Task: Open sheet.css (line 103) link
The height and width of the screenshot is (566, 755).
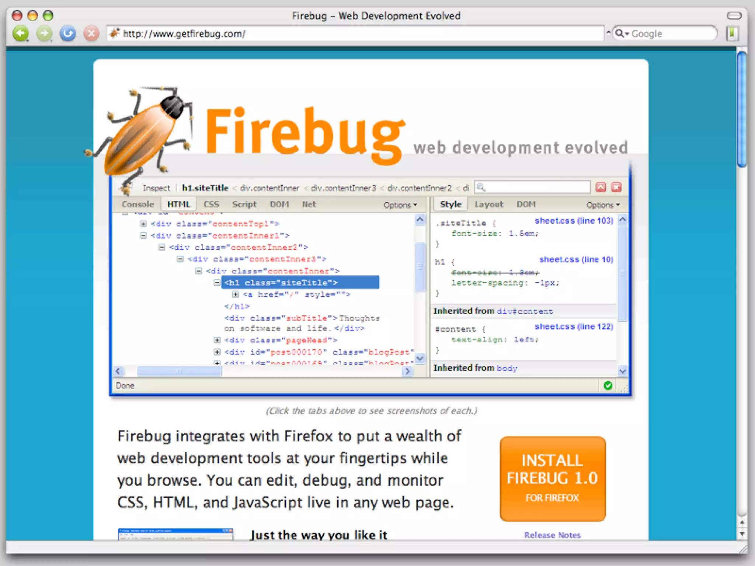Action: tap(574, 221)
